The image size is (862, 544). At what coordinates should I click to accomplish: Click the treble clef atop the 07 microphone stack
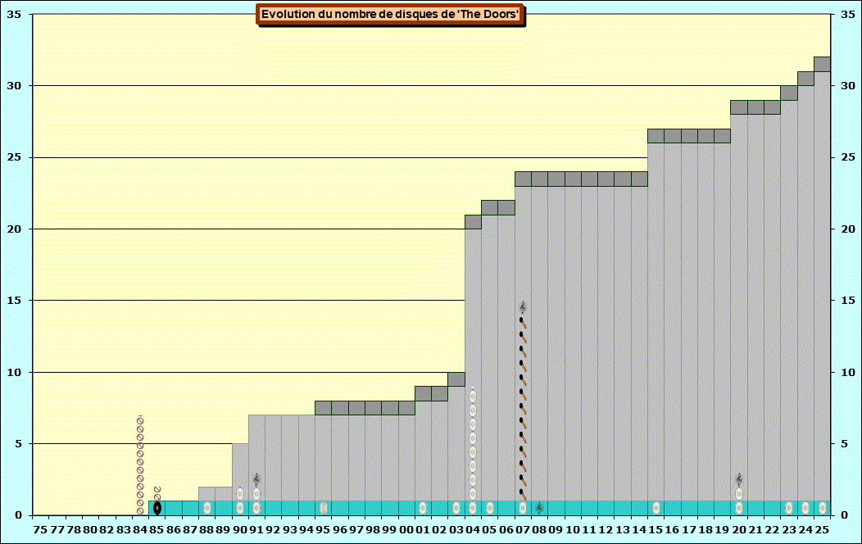[x=522, y=307]
